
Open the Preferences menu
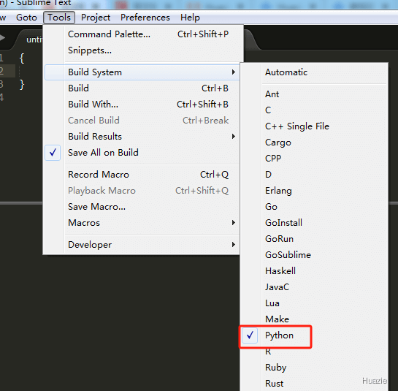coord(145,18)
